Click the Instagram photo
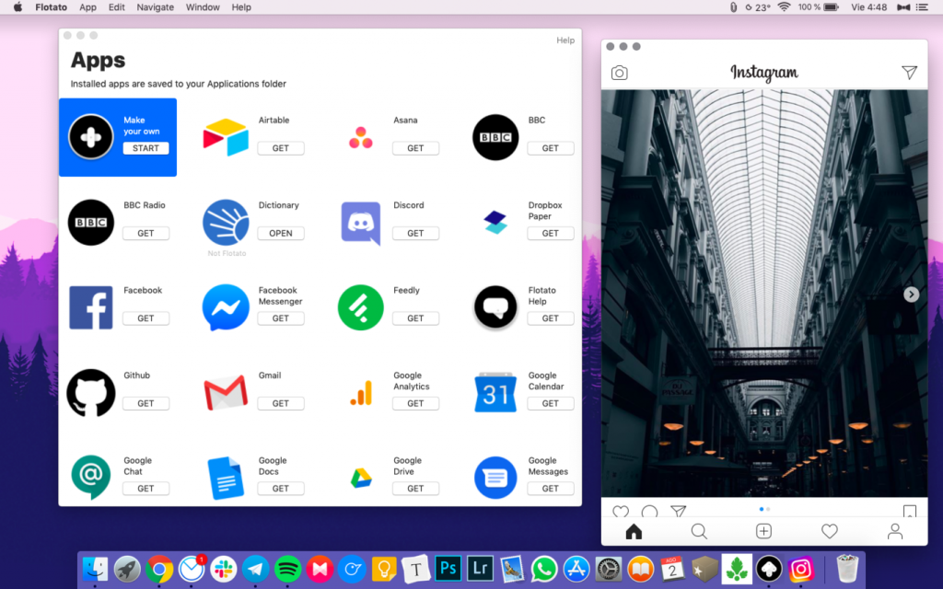The height and width of the screenshot is (589, 943). point(764,294)
